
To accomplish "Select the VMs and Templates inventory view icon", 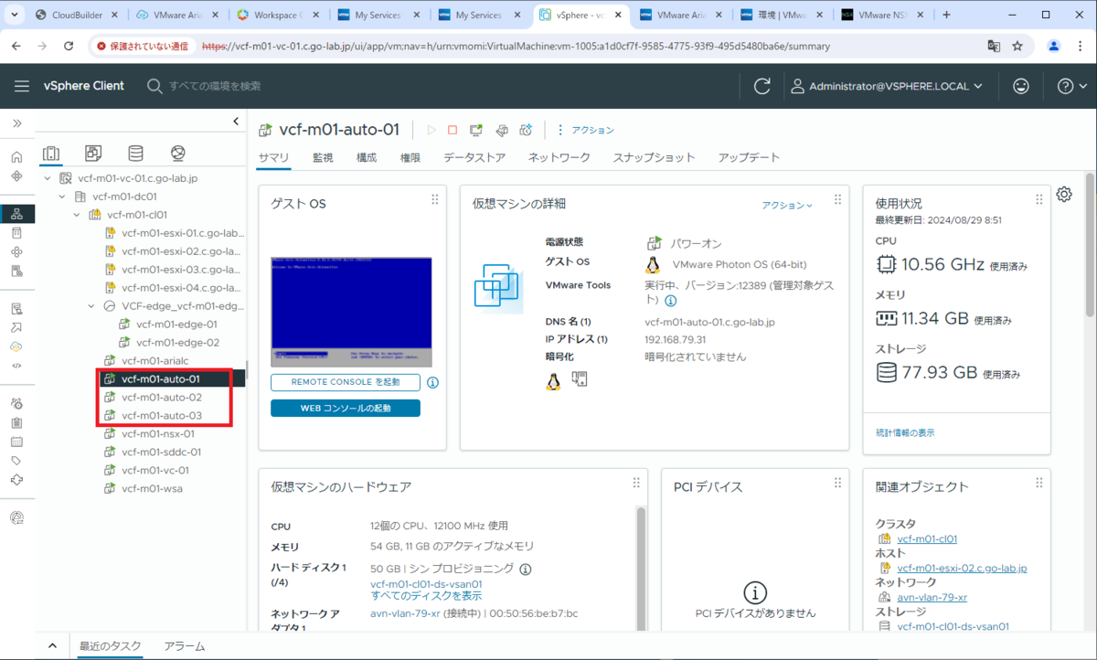I will pyautogui.click(x=93, y=153).
